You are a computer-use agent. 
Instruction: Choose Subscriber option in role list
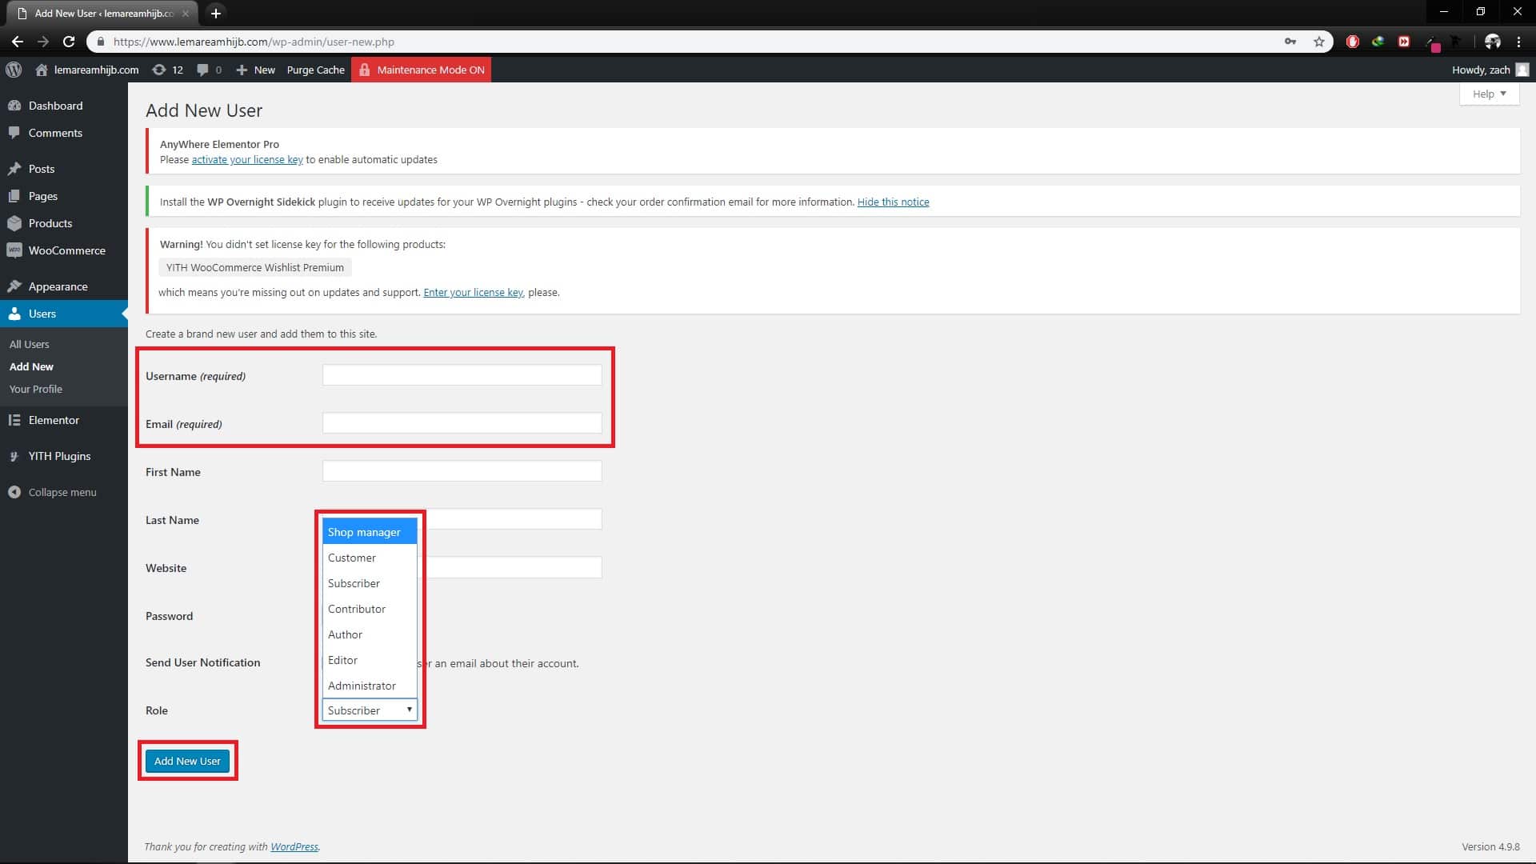(370, 583)
